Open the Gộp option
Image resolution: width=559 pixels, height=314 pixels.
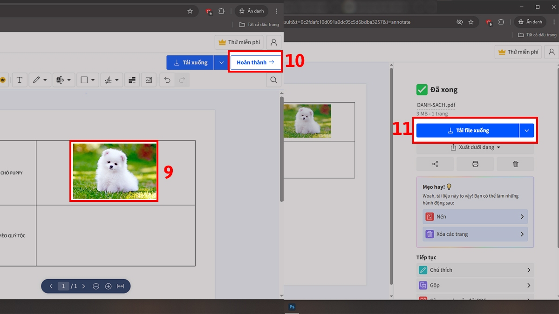coord(475,285)
